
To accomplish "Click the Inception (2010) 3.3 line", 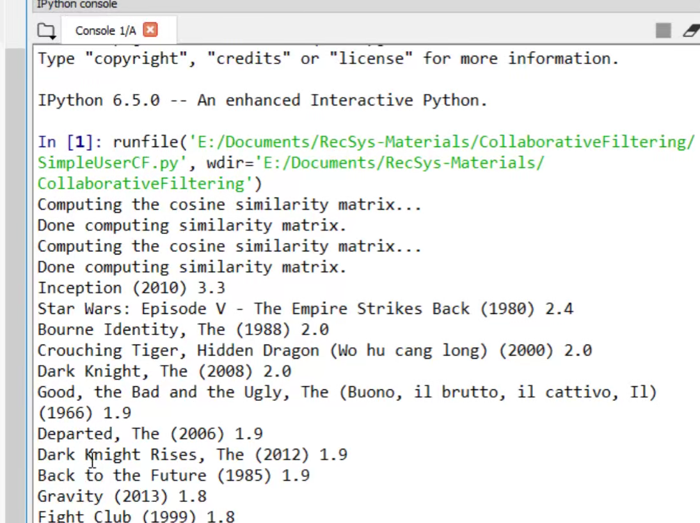I will [x=131, y=288].
